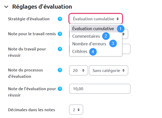Click help icon beside Note du travail pour réussir
Screen dimensions: 162x118
coord(60,49)
